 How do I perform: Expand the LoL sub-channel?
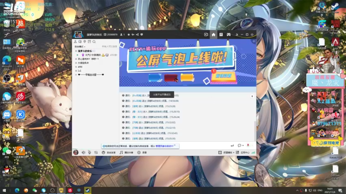click(x=76, y=71)
